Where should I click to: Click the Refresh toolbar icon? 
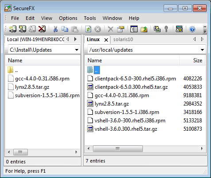pos(88,29)
